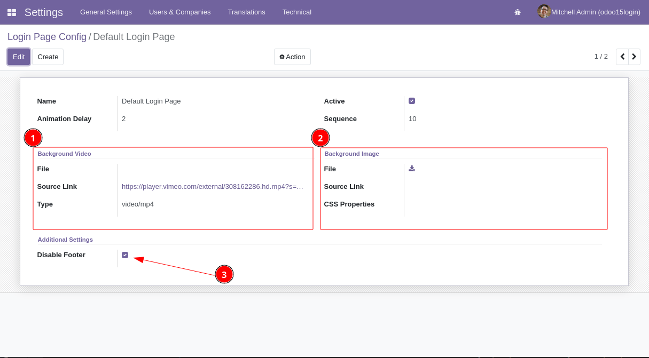Click Mitchell Admin's avatar picture
The width and height of the screenshot is (649, 358).
click(x=543, y=11)
